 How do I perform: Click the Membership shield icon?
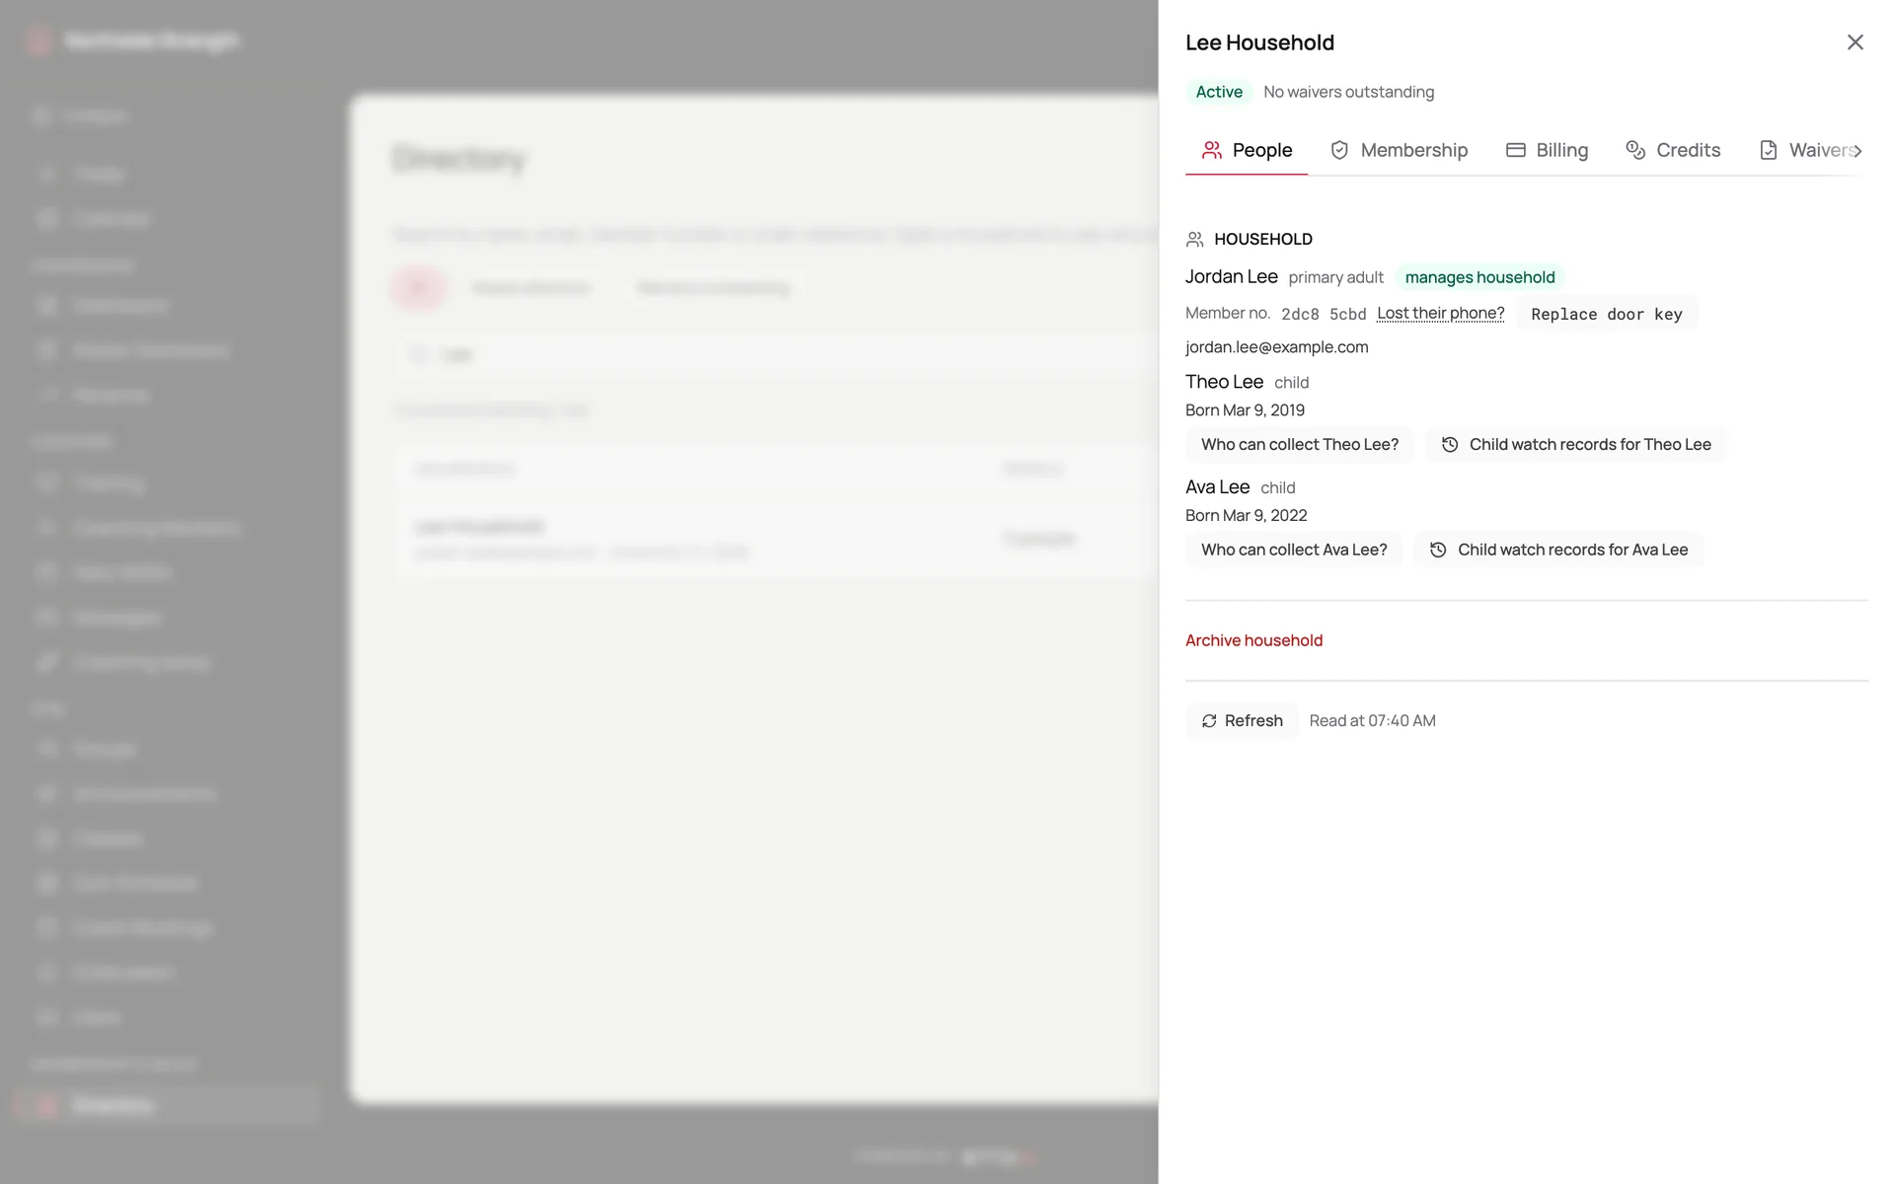coord(1339,150)
